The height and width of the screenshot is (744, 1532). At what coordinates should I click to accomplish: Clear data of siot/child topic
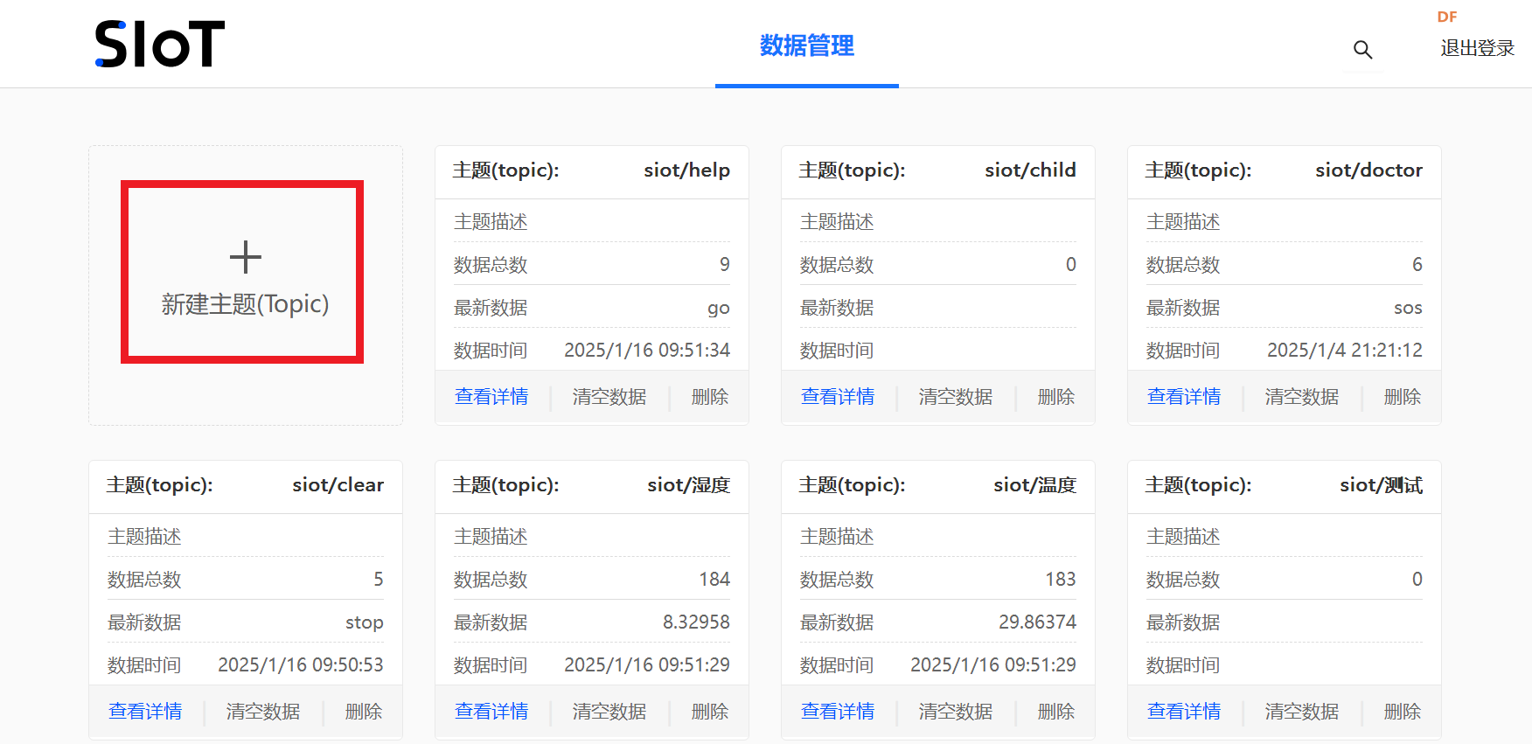point(956,397)
